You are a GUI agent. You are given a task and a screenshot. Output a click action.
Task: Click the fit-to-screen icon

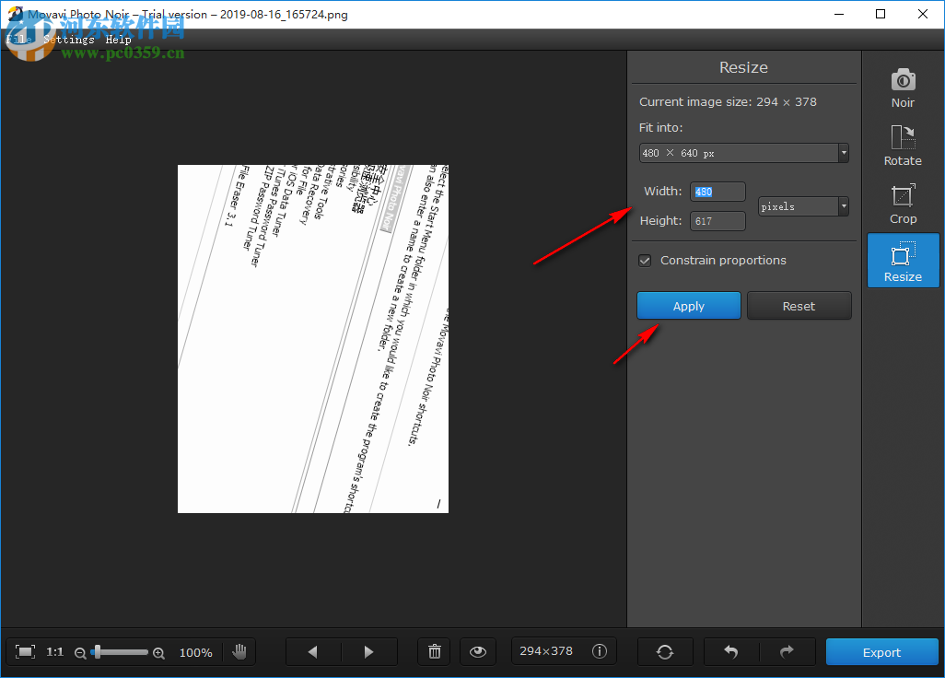(28, 651)
